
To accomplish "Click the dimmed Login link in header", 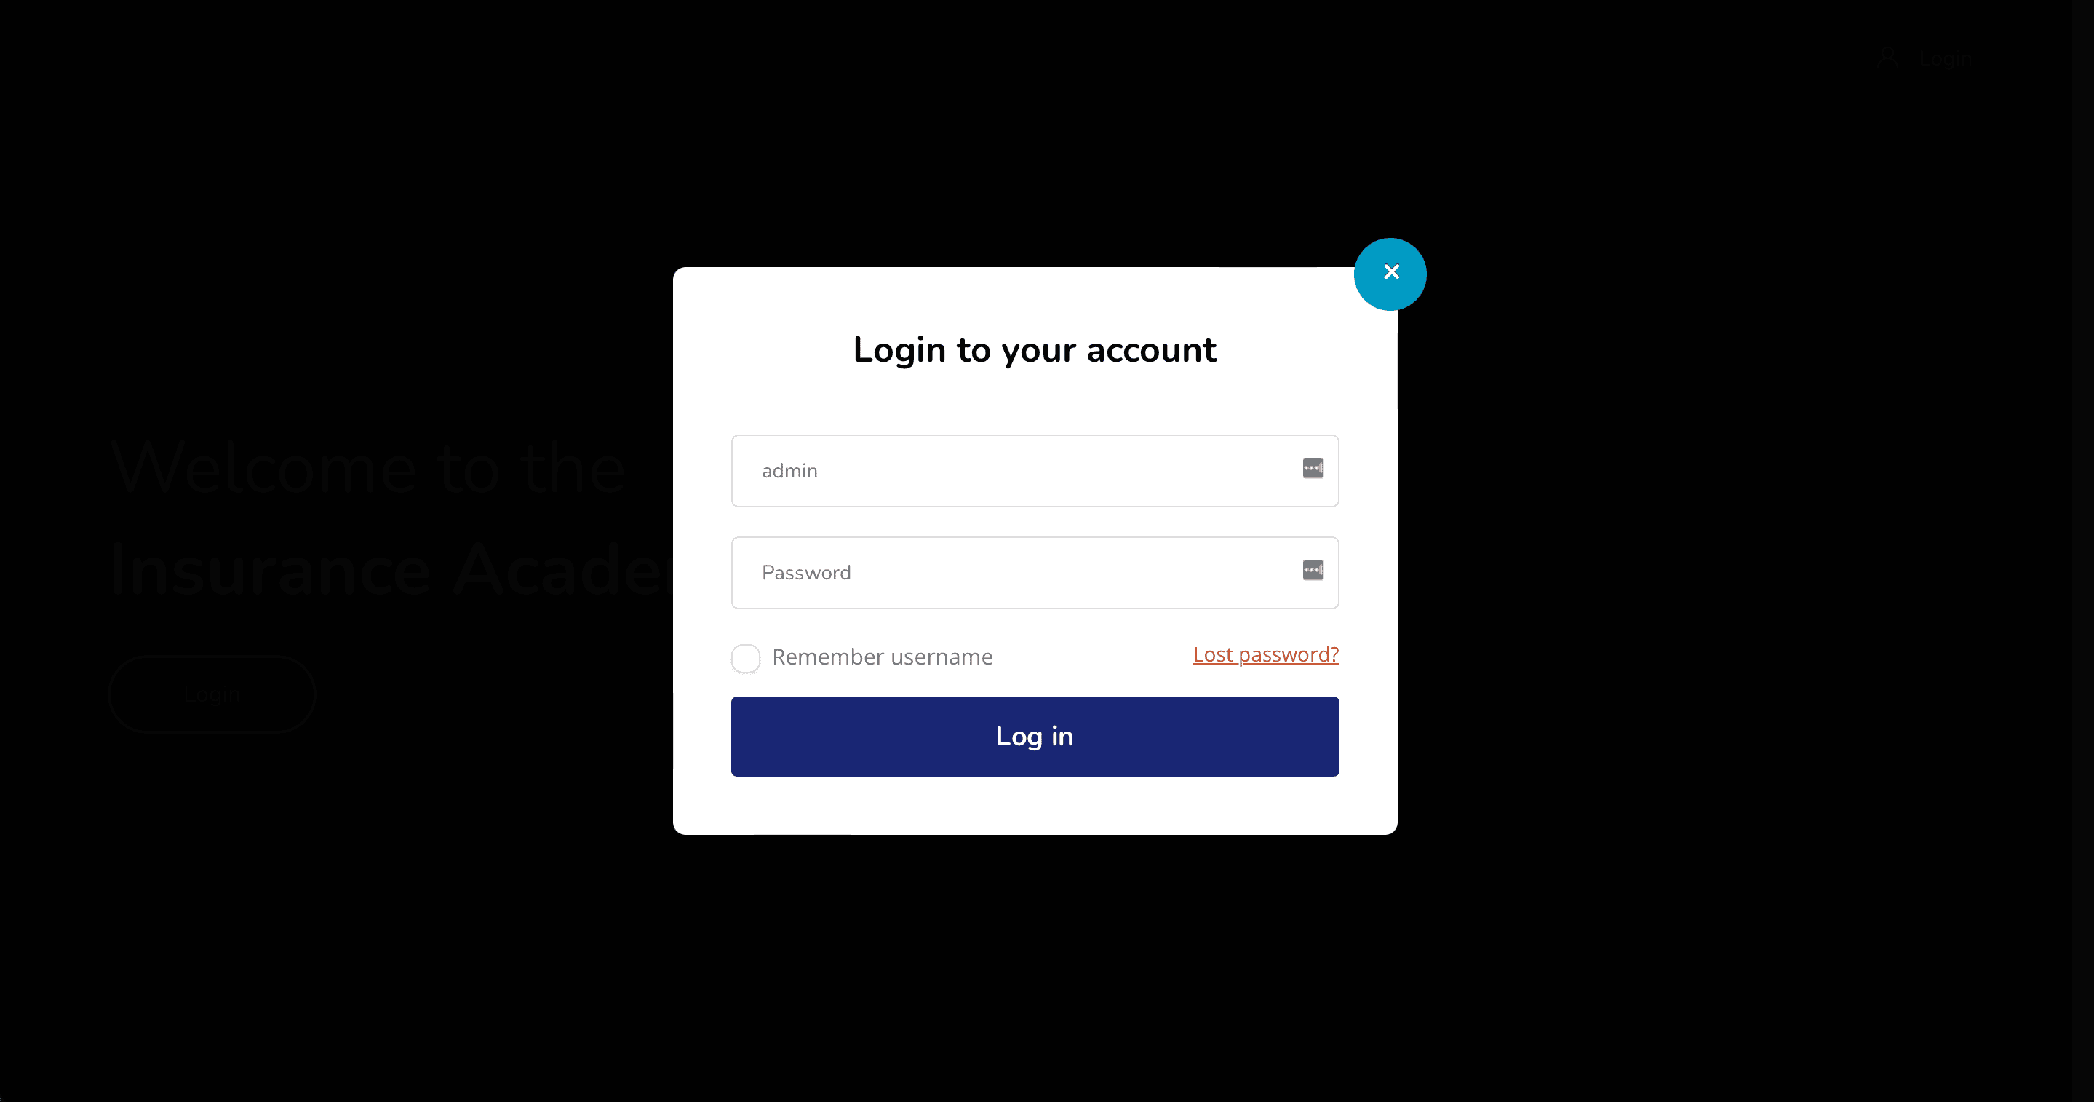I will coord(1944,58).
